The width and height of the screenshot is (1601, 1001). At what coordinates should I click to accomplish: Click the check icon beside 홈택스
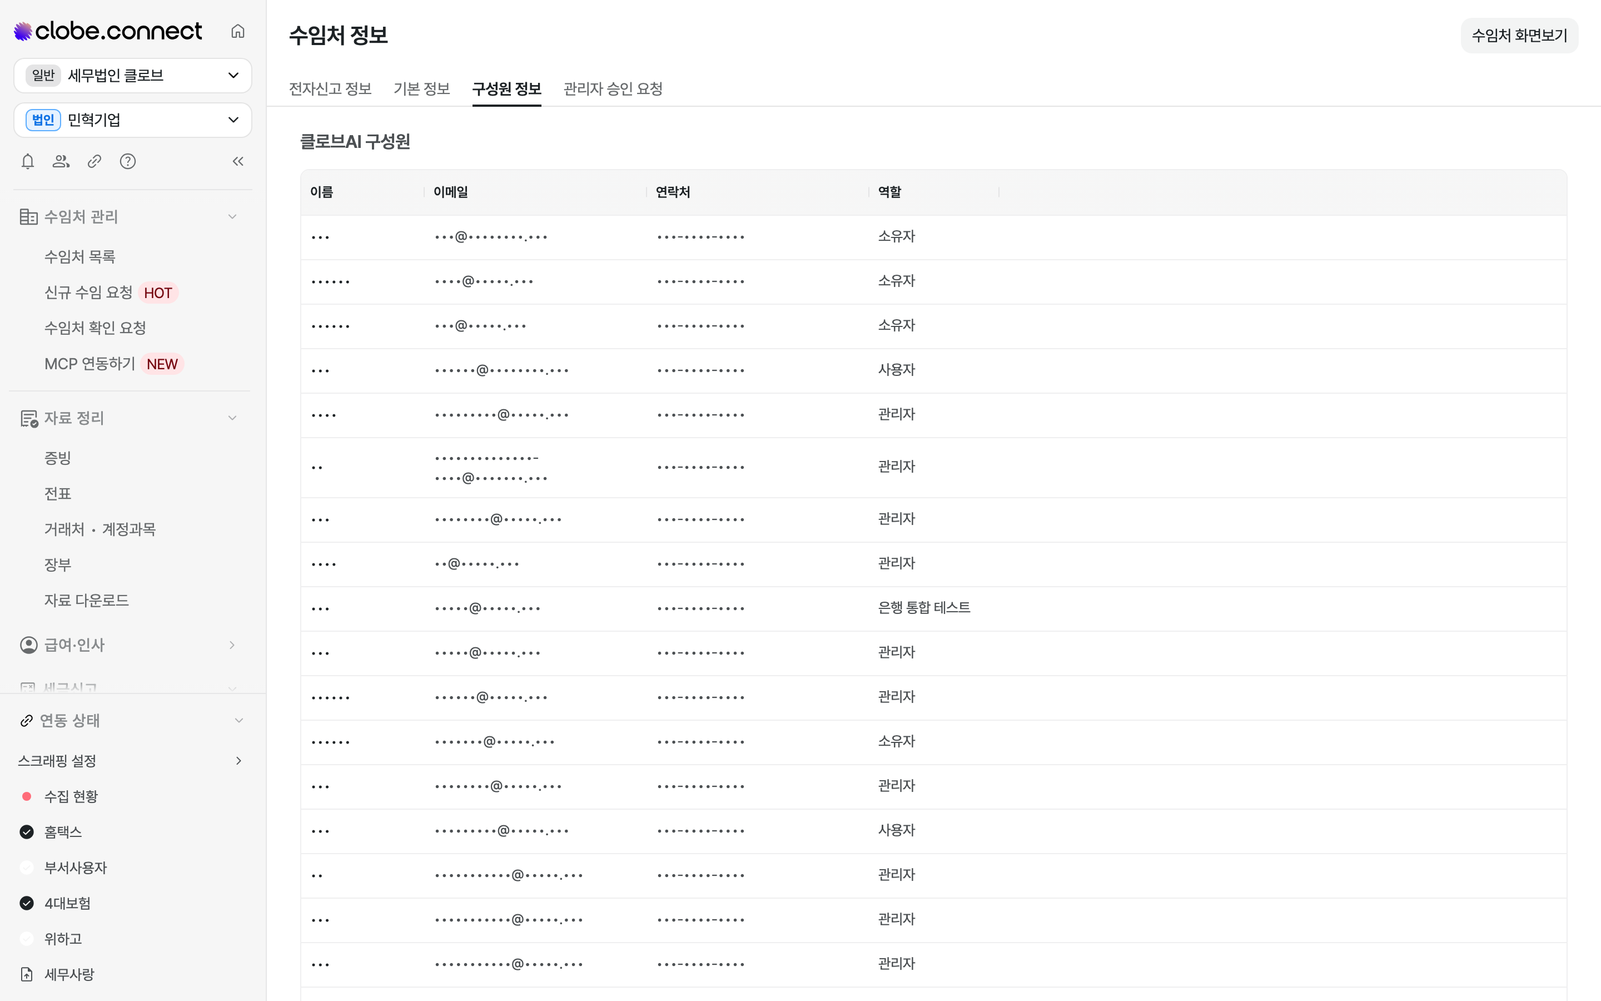27,831
